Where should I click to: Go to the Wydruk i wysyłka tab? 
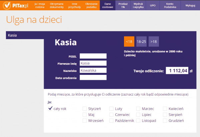(138, 5)
